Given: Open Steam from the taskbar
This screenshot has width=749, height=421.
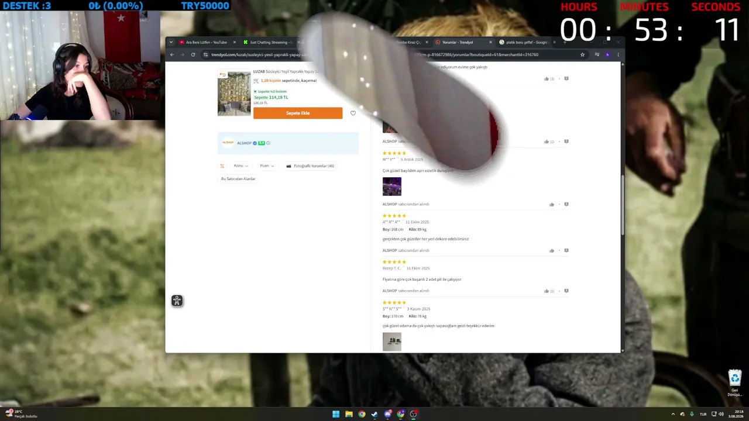Looking at the screenshot, I should click(x=374, y=414).
